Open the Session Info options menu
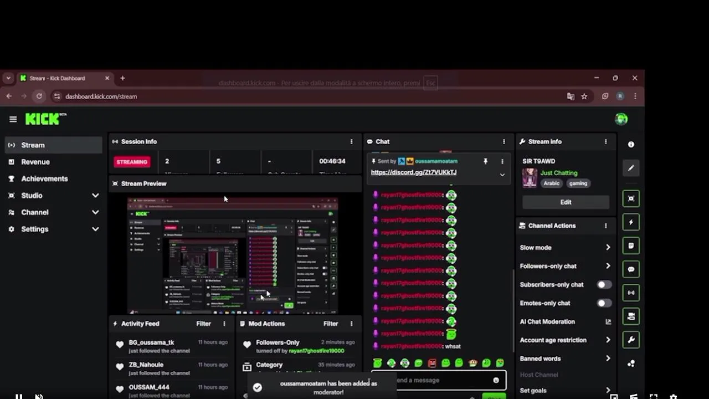This screenshot has height=399, width=709. pyautogui.click(x=351, y=142)
